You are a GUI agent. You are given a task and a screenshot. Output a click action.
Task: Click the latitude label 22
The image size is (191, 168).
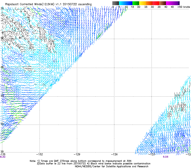pos(2,124)
